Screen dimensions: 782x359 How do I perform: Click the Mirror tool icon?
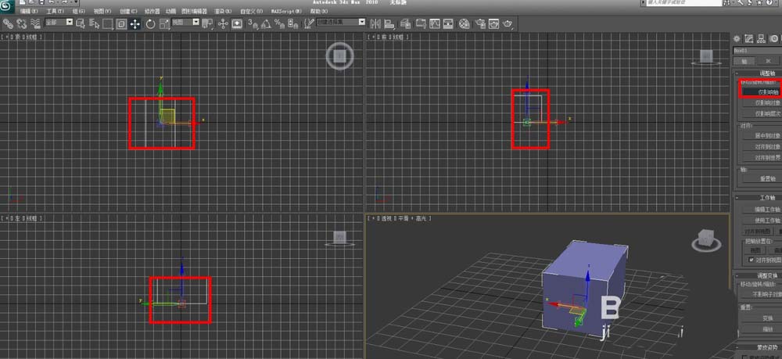click(375, 23)
